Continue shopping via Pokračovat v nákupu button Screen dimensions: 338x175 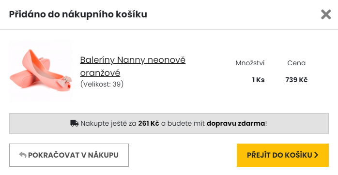[69, 155]
